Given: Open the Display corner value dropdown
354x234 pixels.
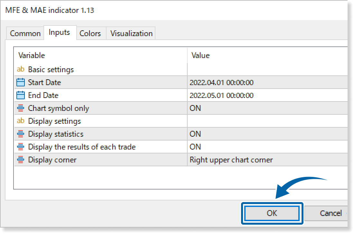Looking at the screenshot, I should click(x=231, y=160).
